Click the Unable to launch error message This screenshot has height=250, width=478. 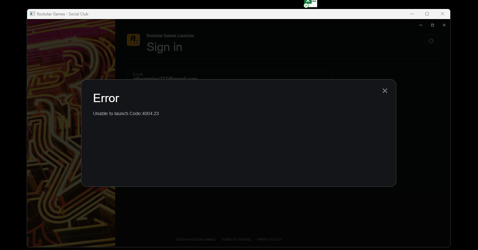pyautogui.click(x=126, y=113)
